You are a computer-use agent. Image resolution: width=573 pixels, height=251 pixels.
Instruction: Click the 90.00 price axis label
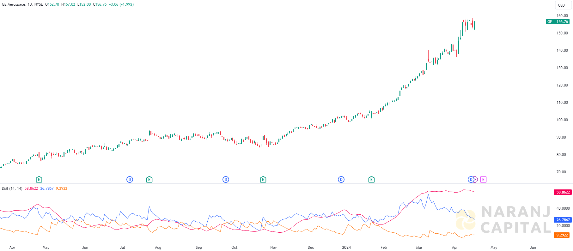(x=561, y=137)
